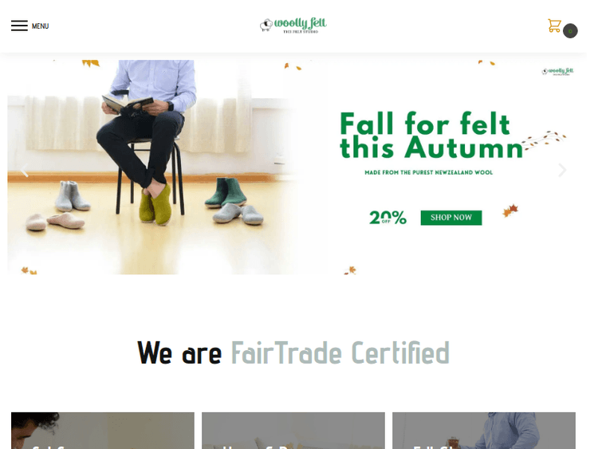Click the MENU text label

[40, 26]
